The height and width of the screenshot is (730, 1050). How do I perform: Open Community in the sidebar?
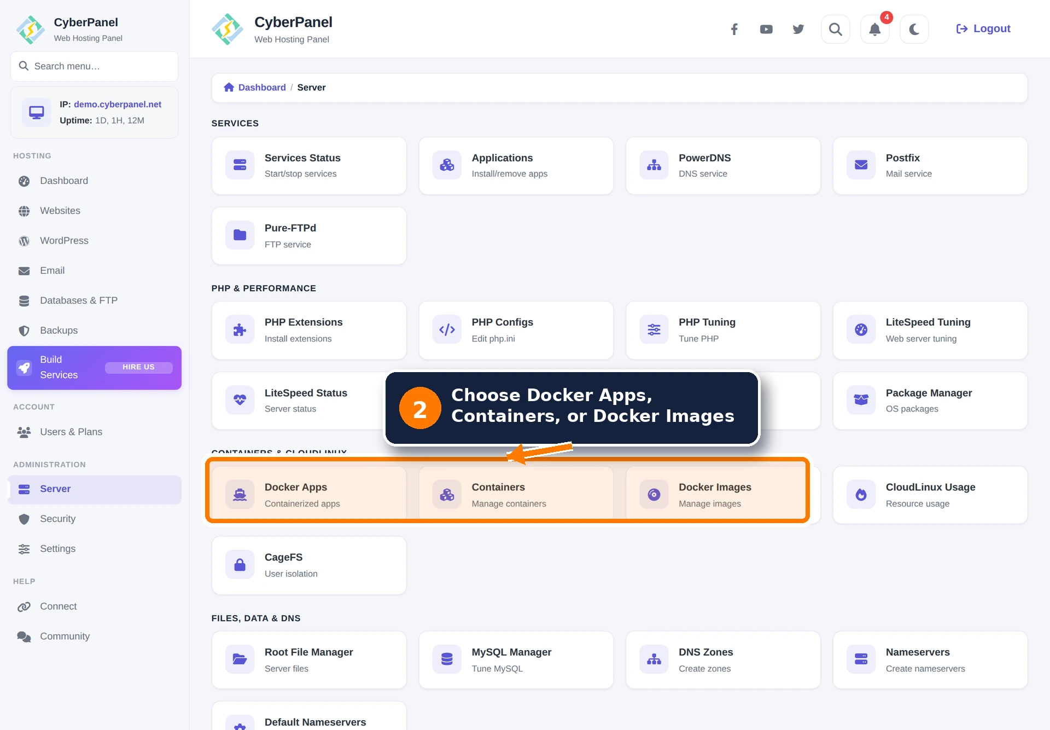94,636
